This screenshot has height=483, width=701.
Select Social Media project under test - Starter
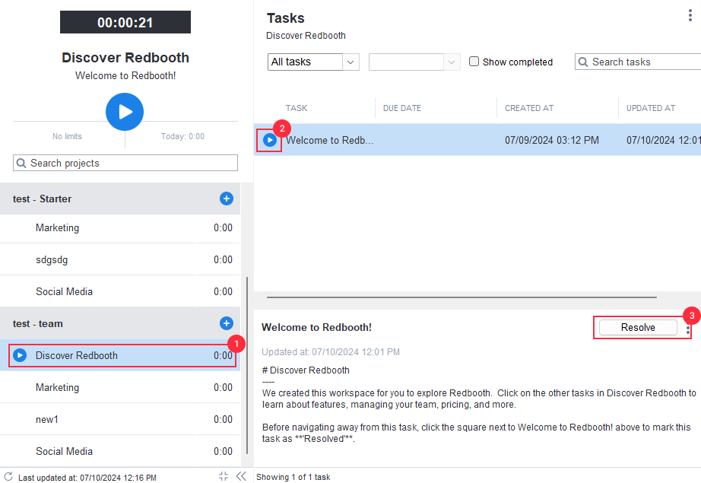tap(120, 291)
